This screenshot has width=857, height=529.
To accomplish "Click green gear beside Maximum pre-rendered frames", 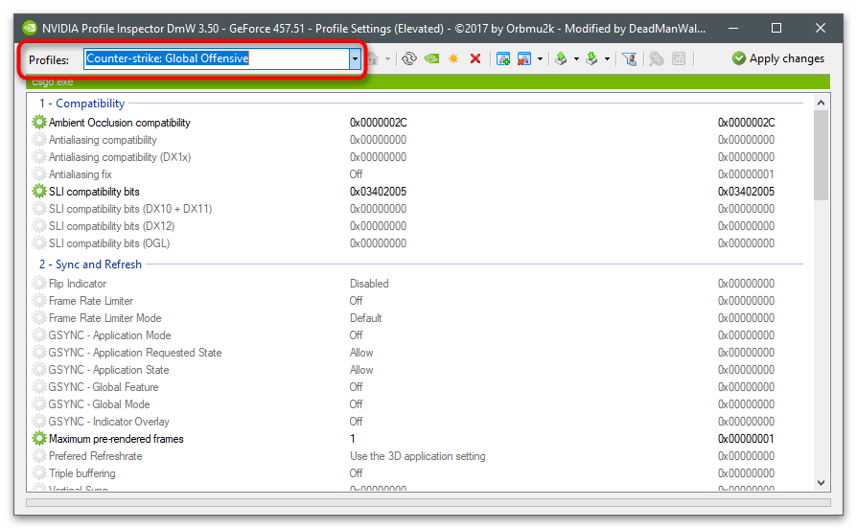I will pyautogui.click(x=38, y=438).
